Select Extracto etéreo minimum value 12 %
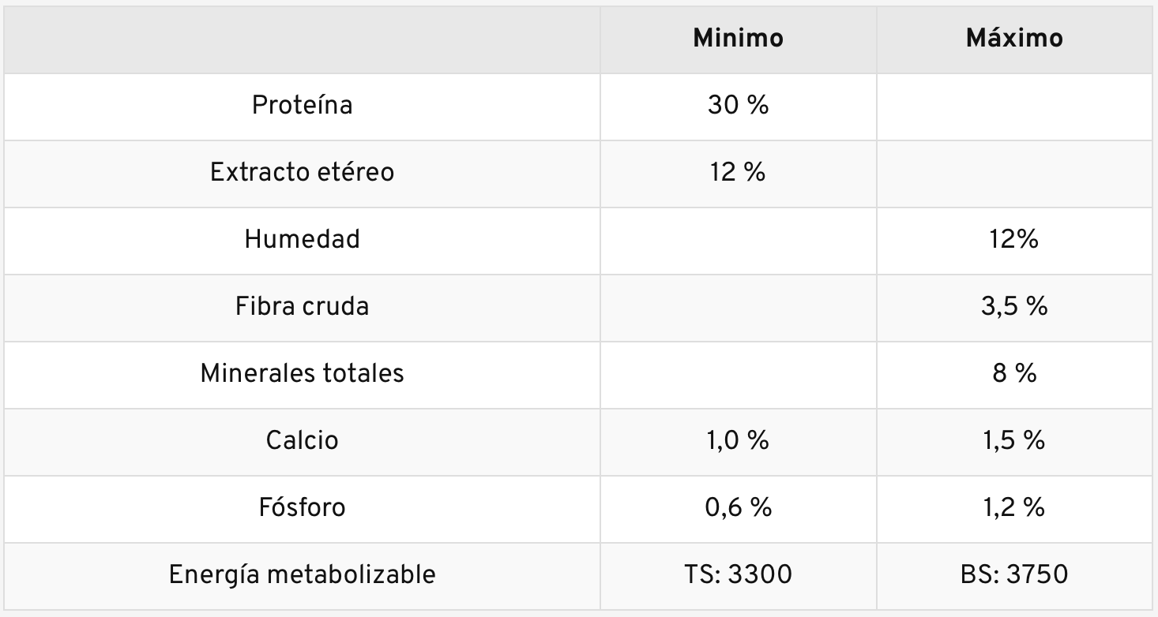 pyautogui.click(x=738, y=172)
